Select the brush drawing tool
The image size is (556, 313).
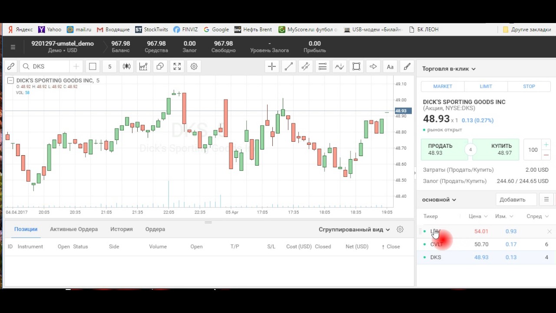[407, 67]
